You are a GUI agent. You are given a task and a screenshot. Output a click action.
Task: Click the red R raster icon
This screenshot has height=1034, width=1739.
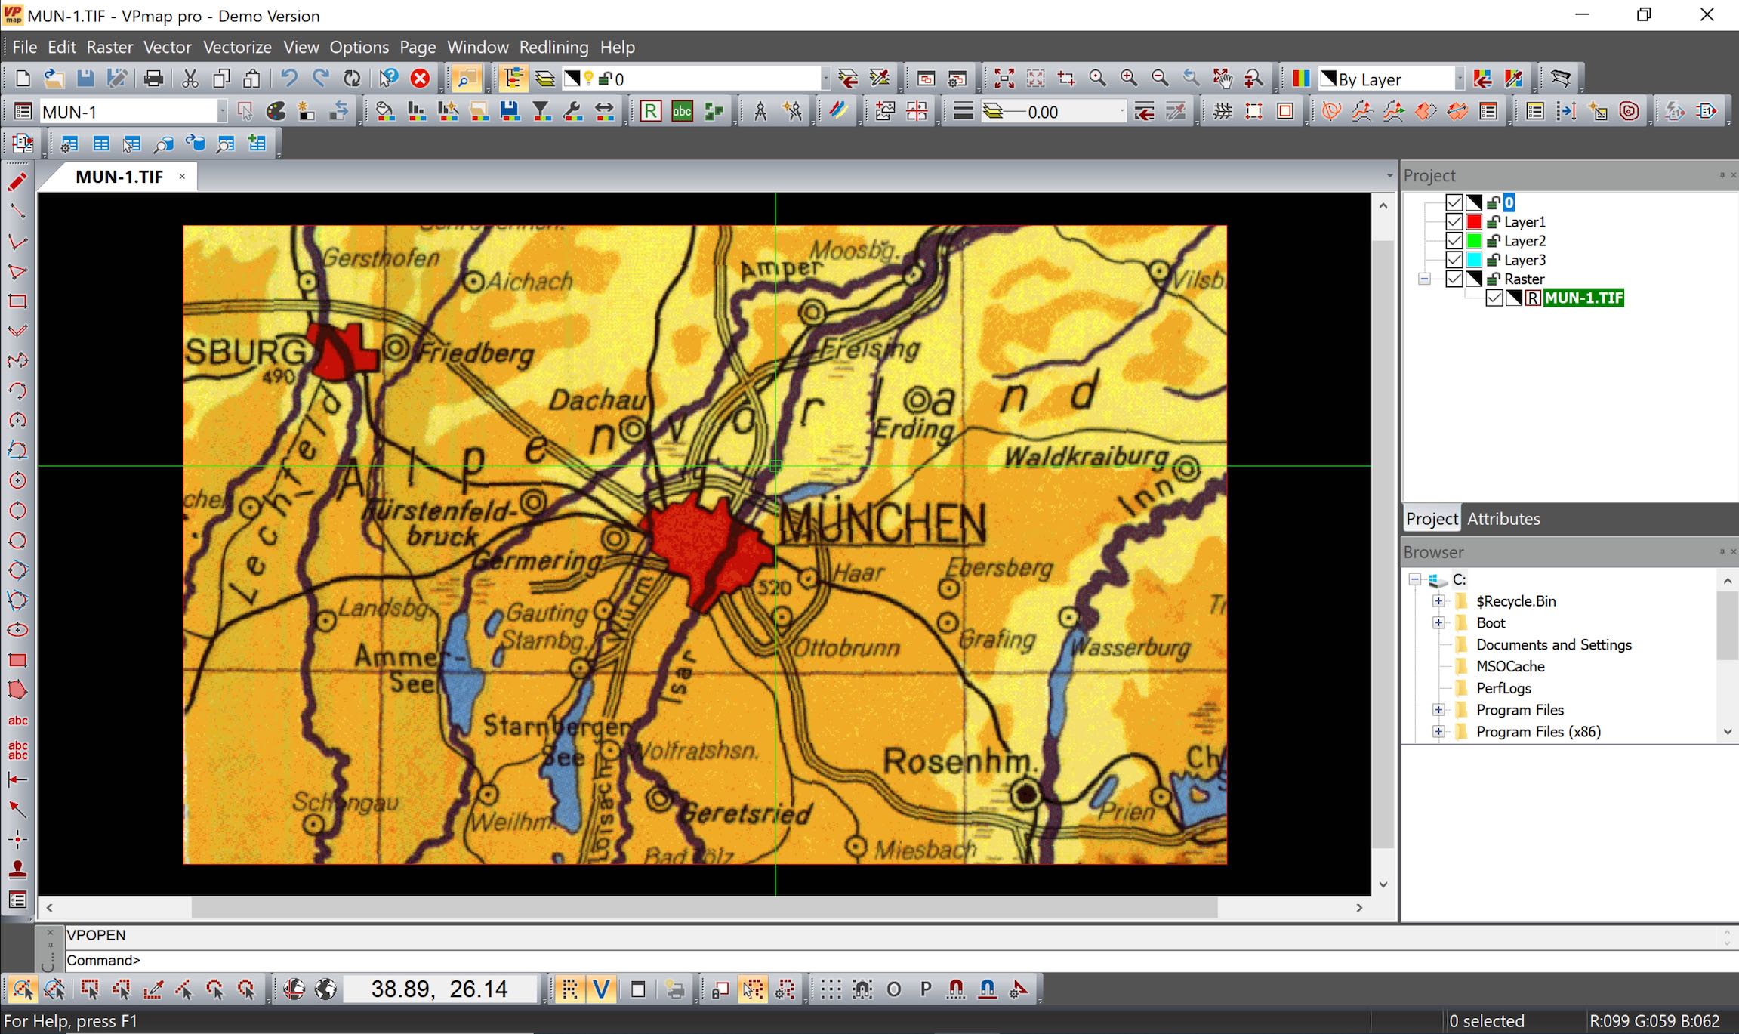pos(650,112)
